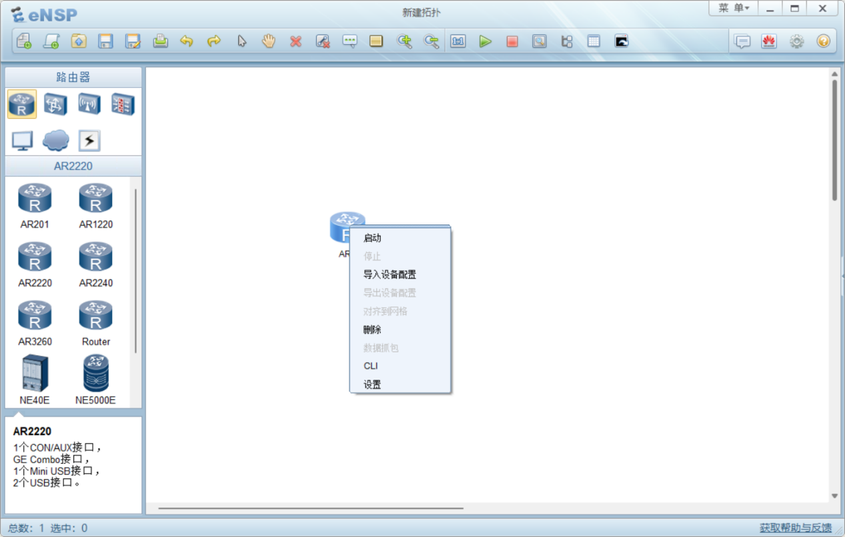Click the AR2220 section header

[x=73, y=166]
